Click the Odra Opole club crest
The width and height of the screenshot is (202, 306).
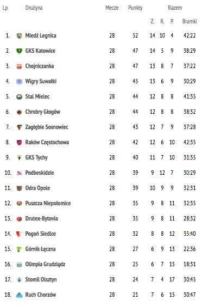(19, 188)
